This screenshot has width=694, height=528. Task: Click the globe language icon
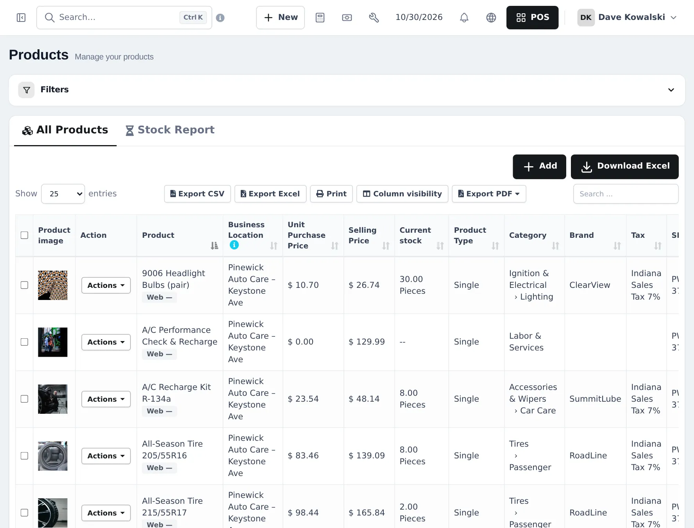pyautogui.click(x=491, y=18)
